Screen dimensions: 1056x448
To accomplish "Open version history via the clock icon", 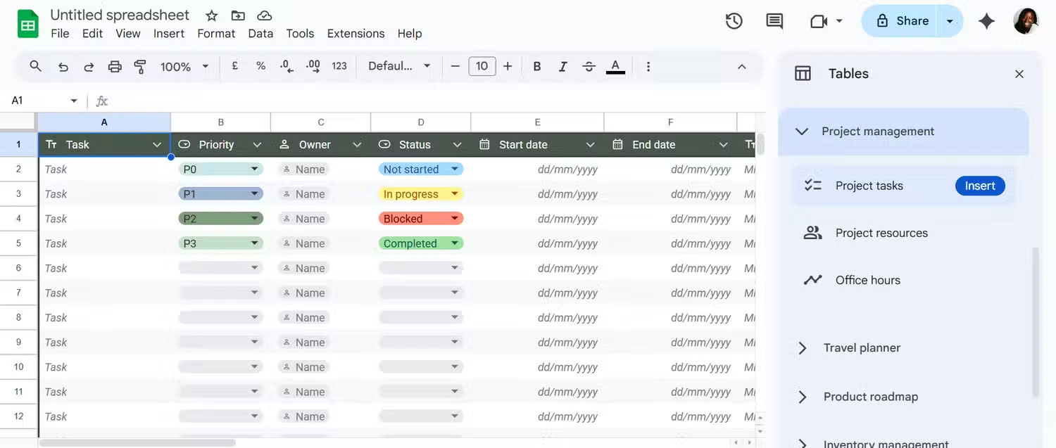I will click(734, 21).
